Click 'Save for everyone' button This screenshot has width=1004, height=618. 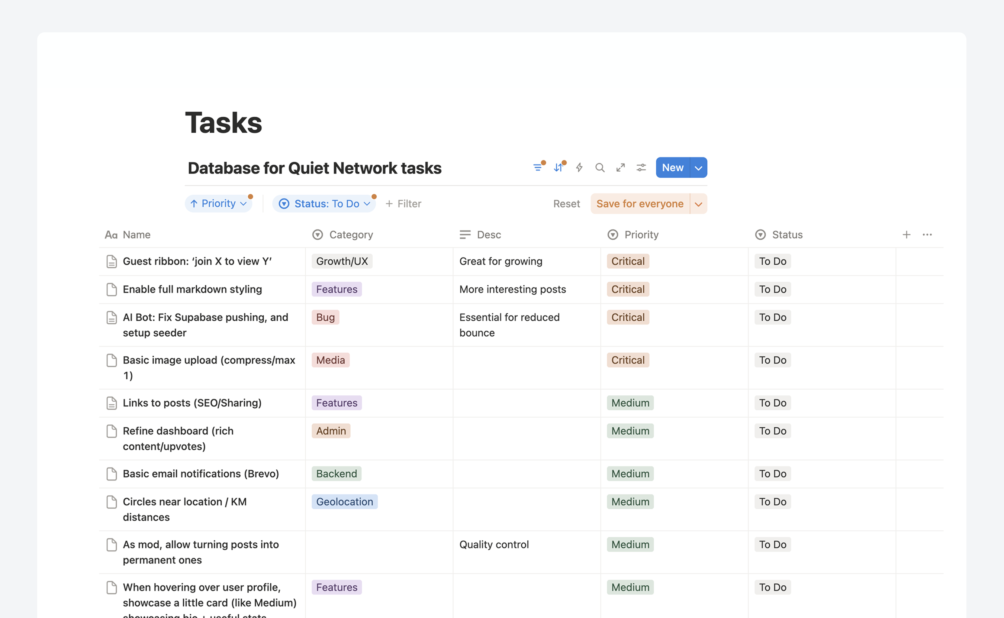click(640, 204)
